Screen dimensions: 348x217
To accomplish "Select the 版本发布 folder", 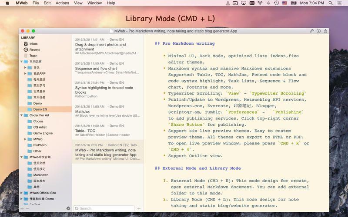I will coord(37,181).
